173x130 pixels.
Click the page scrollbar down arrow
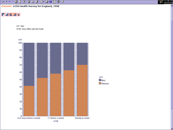coord(172,129)
